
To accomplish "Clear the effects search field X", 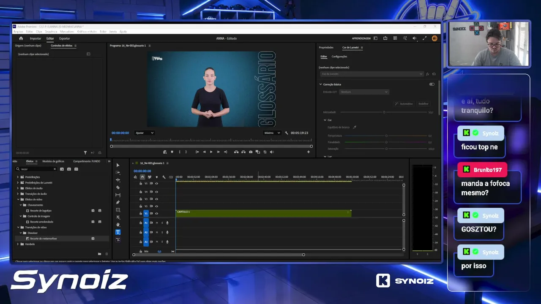I will [55, 169].
